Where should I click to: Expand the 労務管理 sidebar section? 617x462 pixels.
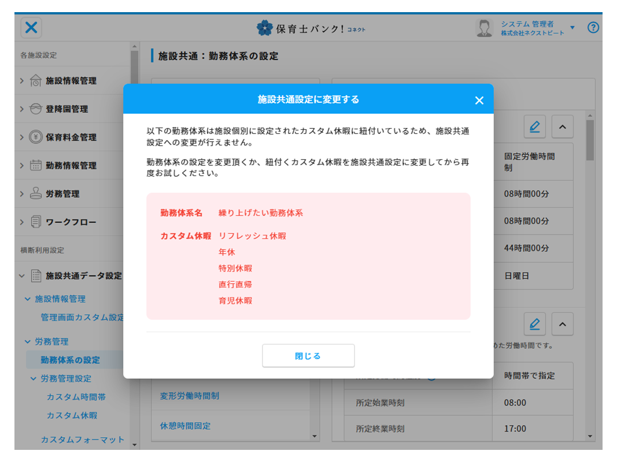[x=62, y=194]
